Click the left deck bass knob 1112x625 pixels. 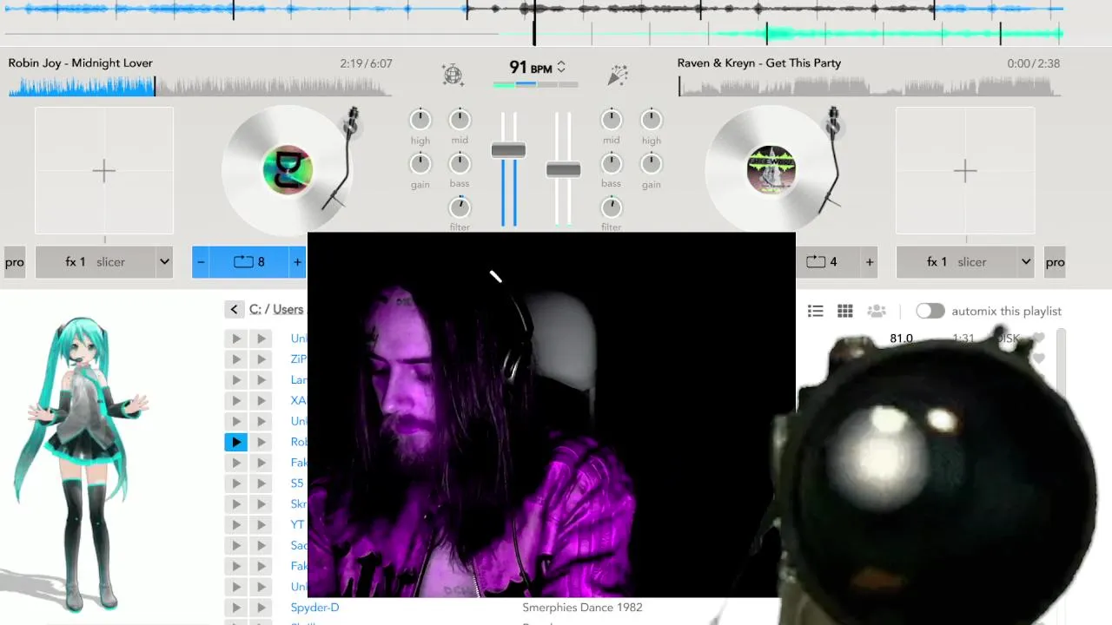point(460,163)
